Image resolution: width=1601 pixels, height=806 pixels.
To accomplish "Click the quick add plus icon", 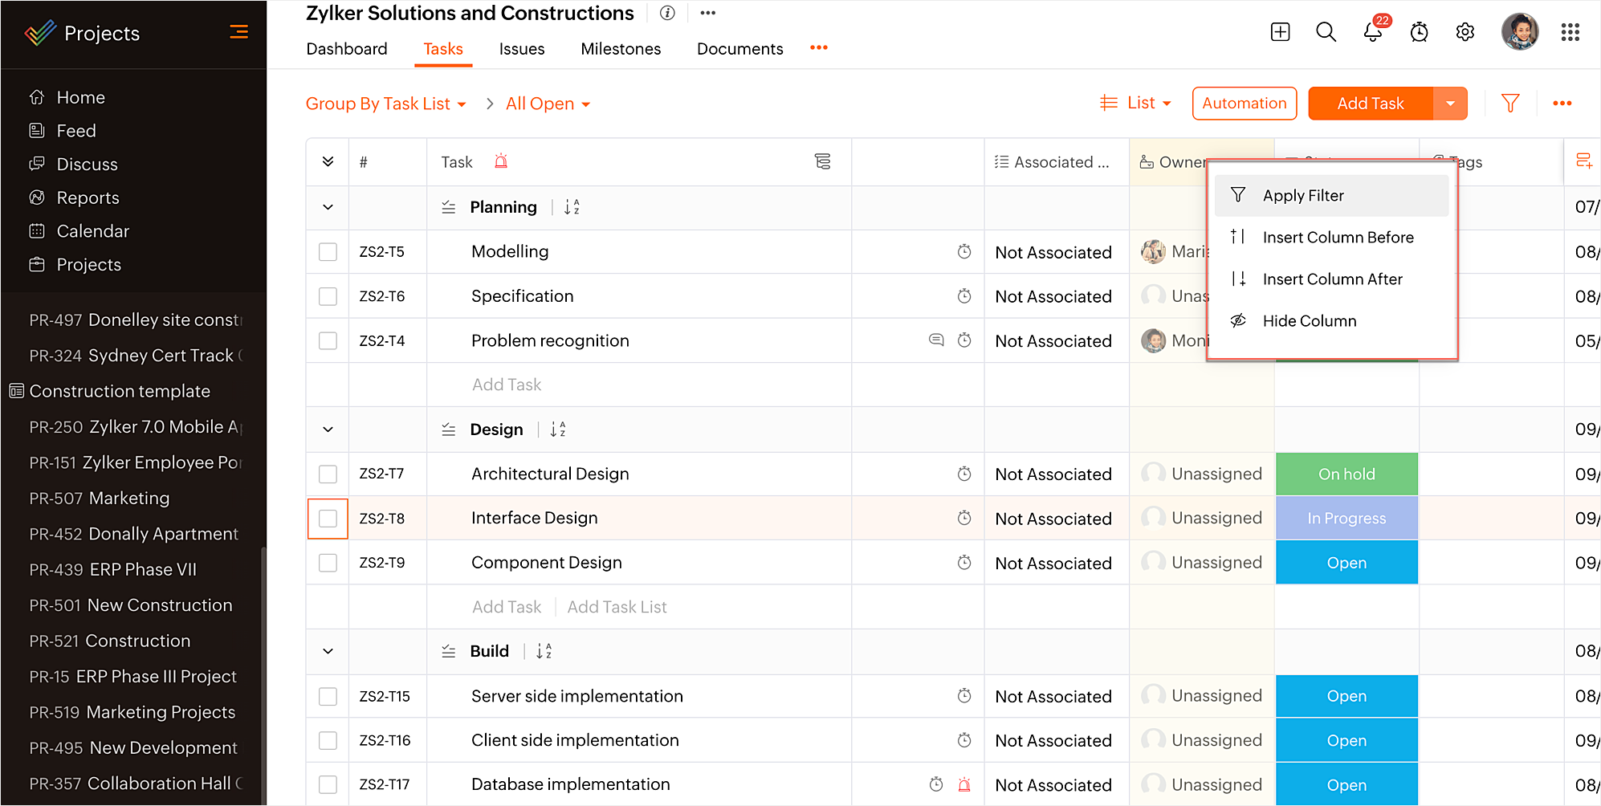I will coord(1280,32).
